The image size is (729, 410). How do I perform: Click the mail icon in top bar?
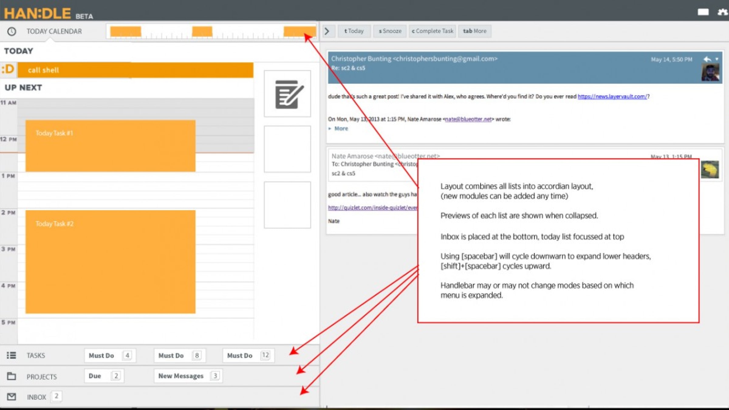point(703,12)
